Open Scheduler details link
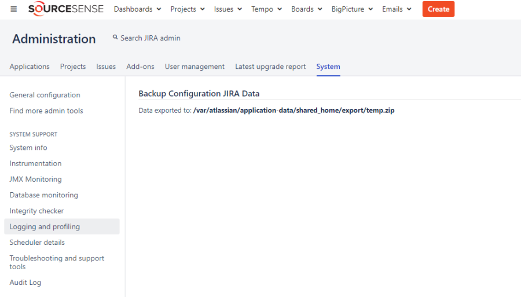Viewport: 521px width, 297px height. pyautogui.click(x=37, y=243)
